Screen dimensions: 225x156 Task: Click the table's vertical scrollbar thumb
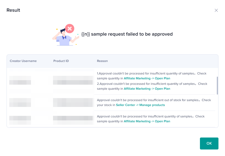pos(217,85)
